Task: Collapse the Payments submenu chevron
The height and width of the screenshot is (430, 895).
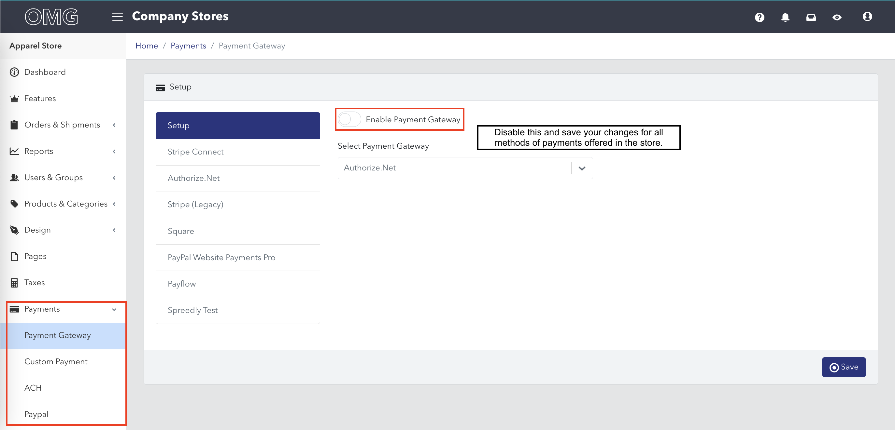Action: (x=114, y=310)
